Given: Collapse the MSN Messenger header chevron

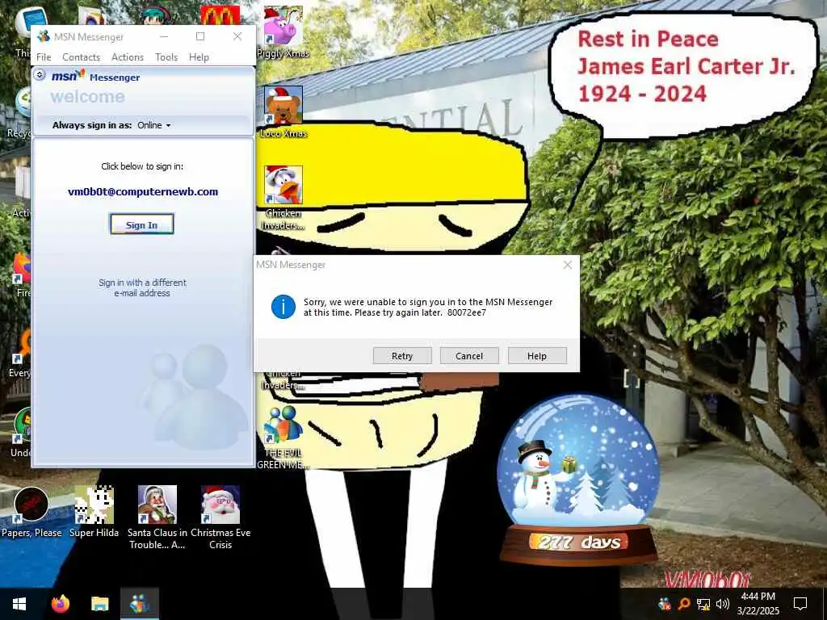Looking at the screenshot, I should [x=40, y=75].
